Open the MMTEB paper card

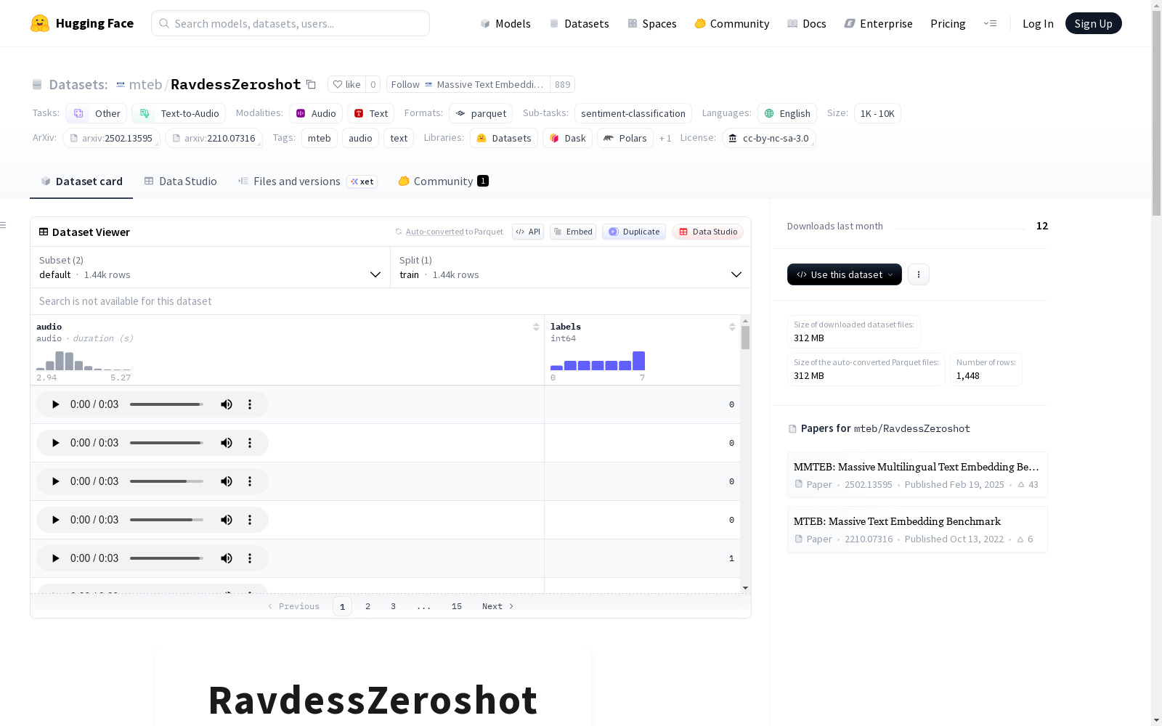click(x=917, y=475)
